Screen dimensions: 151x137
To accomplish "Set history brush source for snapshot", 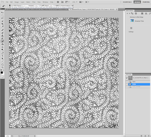I will click(x=127, y=78).
